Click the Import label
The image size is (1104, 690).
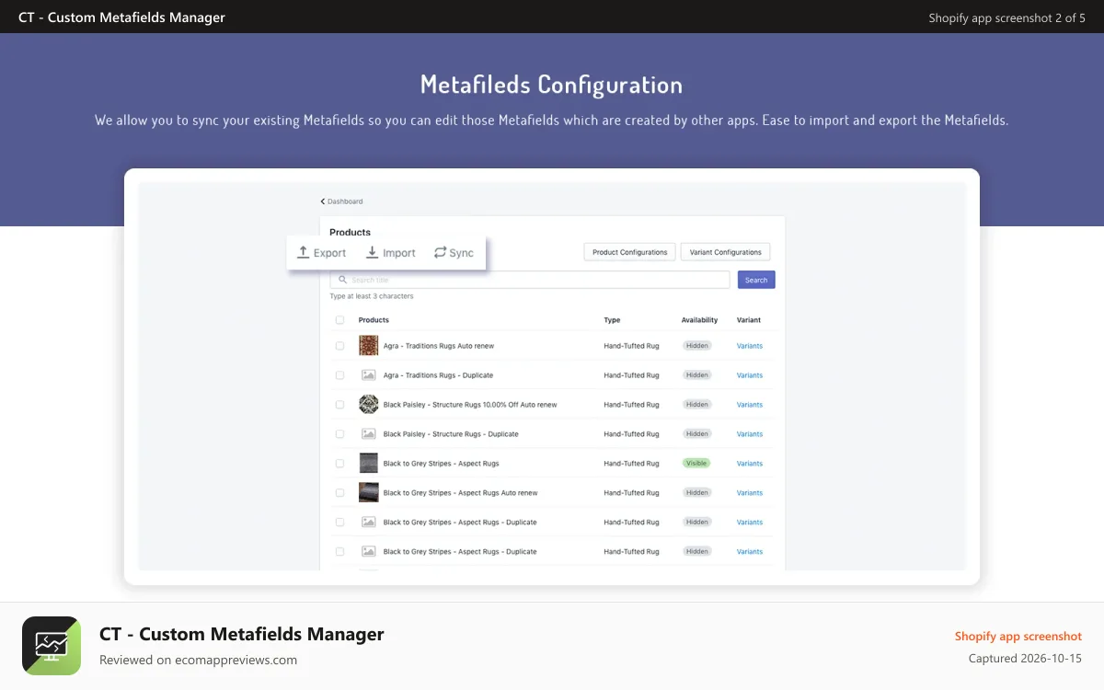coord(399,253)
